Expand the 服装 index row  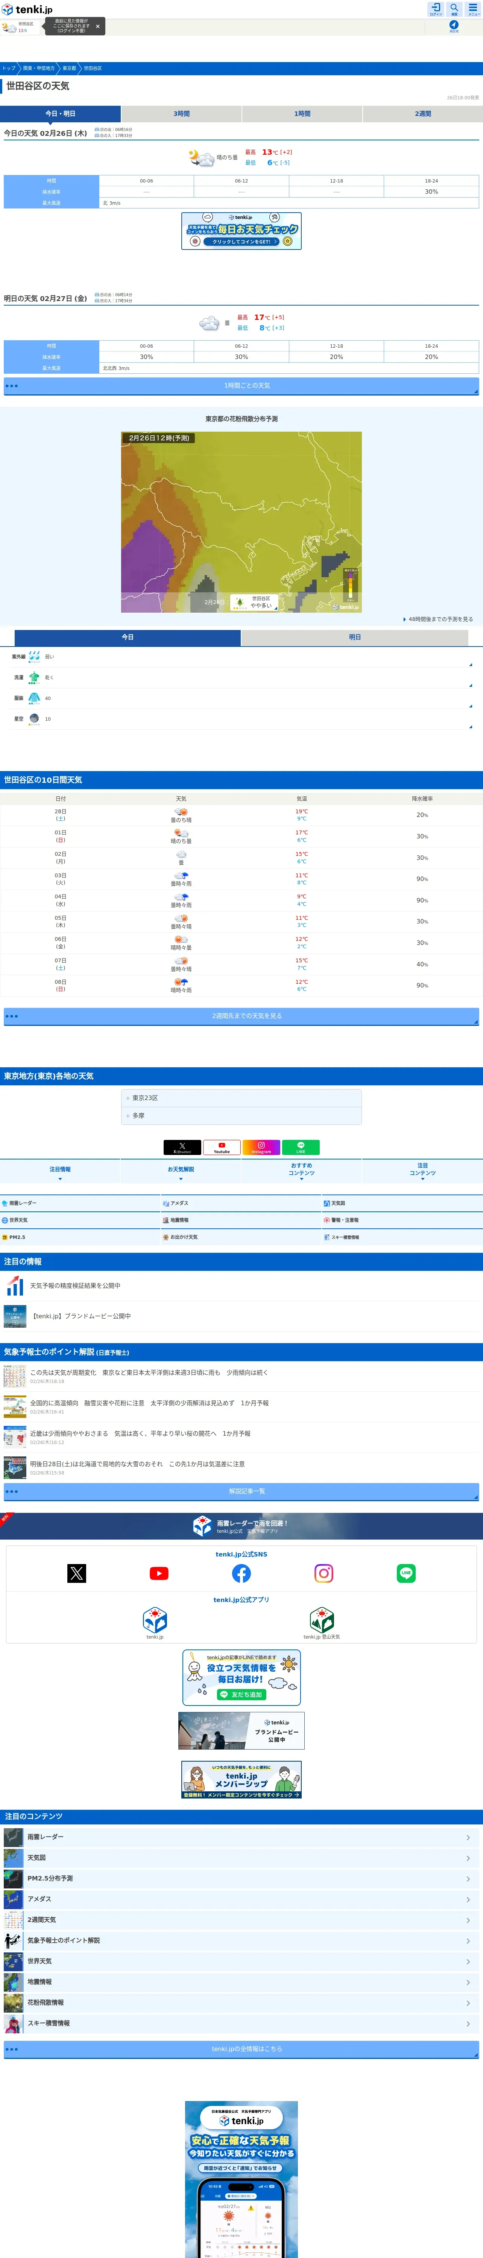tap(241, 698)
